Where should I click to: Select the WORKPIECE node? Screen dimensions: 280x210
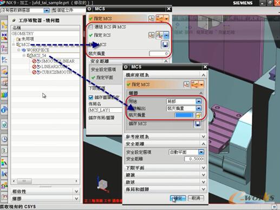[38, 50]
